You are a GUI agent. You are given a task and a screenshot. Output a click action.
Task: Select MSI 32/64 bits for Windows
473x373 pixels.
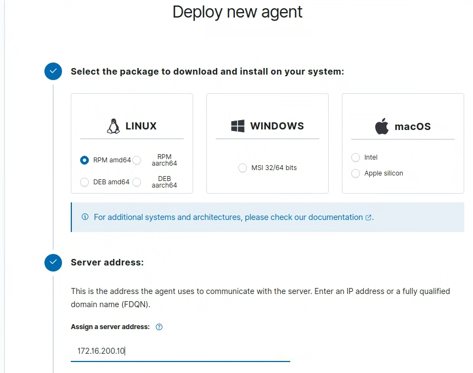(243, 168)
